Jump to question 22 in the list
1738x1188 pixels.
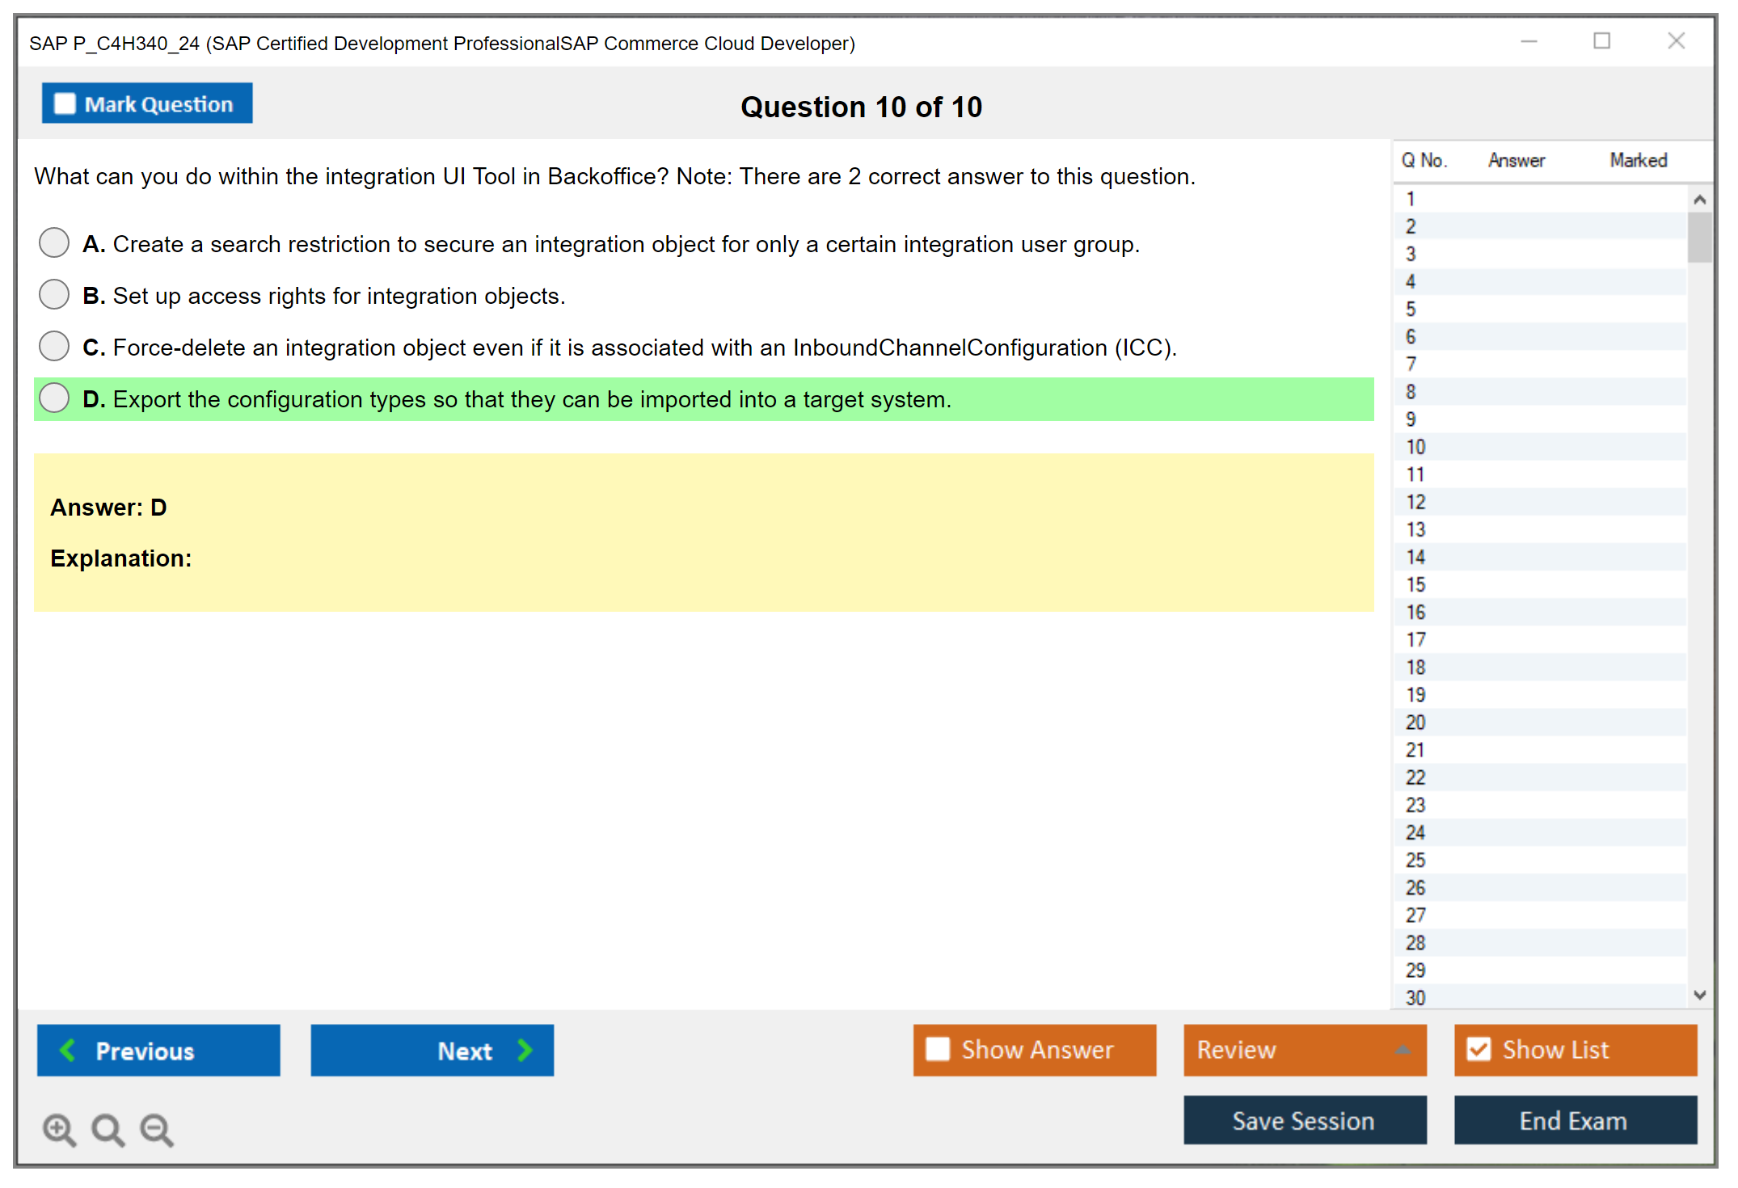[x=1415, y=777]
